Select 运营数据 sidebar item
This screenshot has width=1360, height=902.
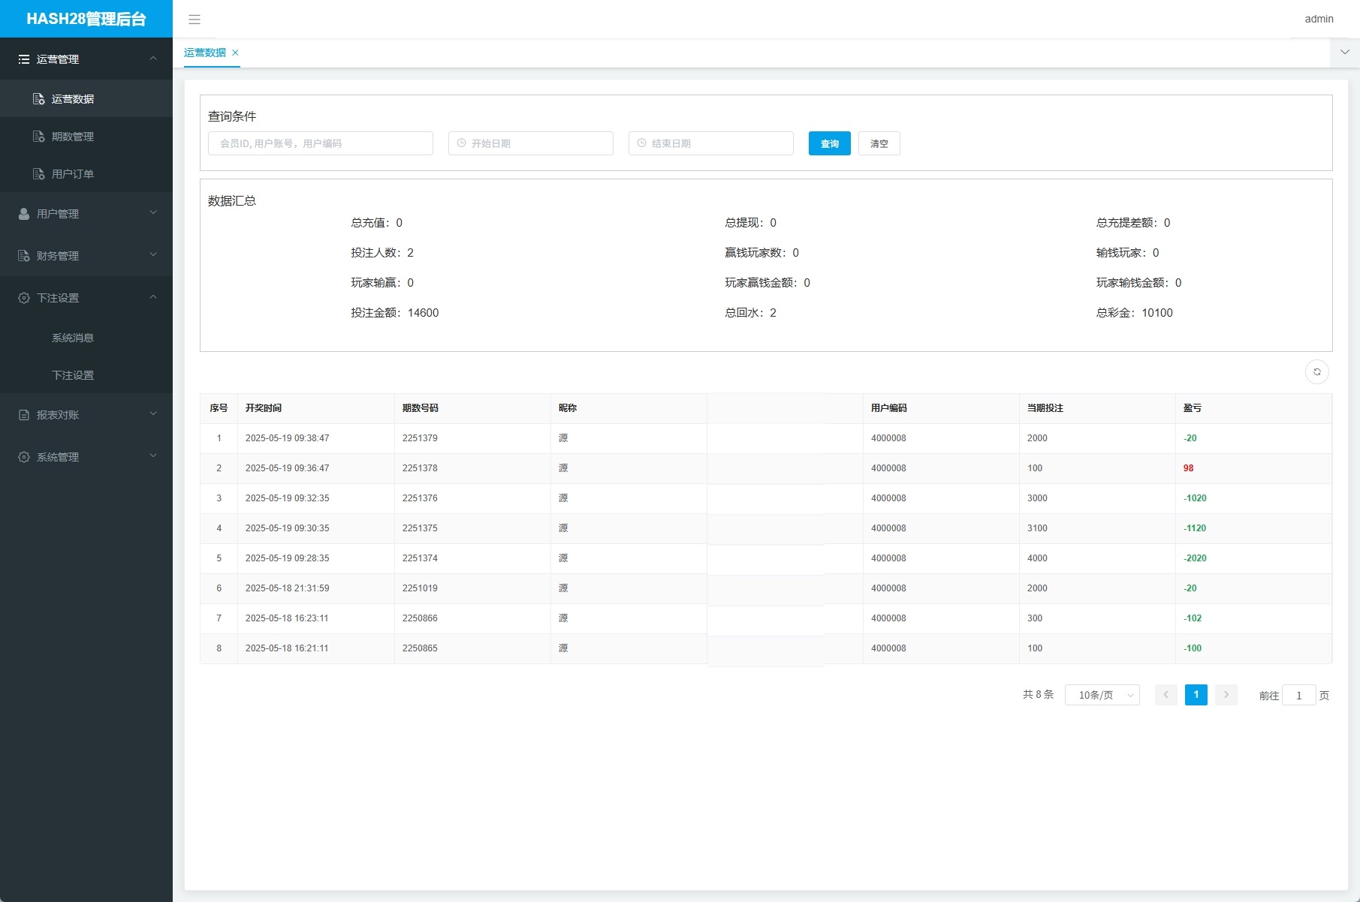coord(73,99)
